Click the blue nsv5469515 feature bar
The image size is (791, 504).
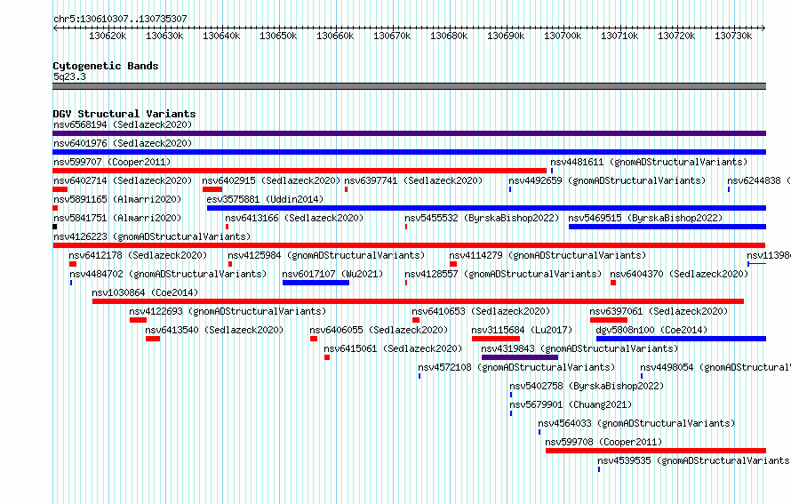pyautogui.click(x=667, y=227)
